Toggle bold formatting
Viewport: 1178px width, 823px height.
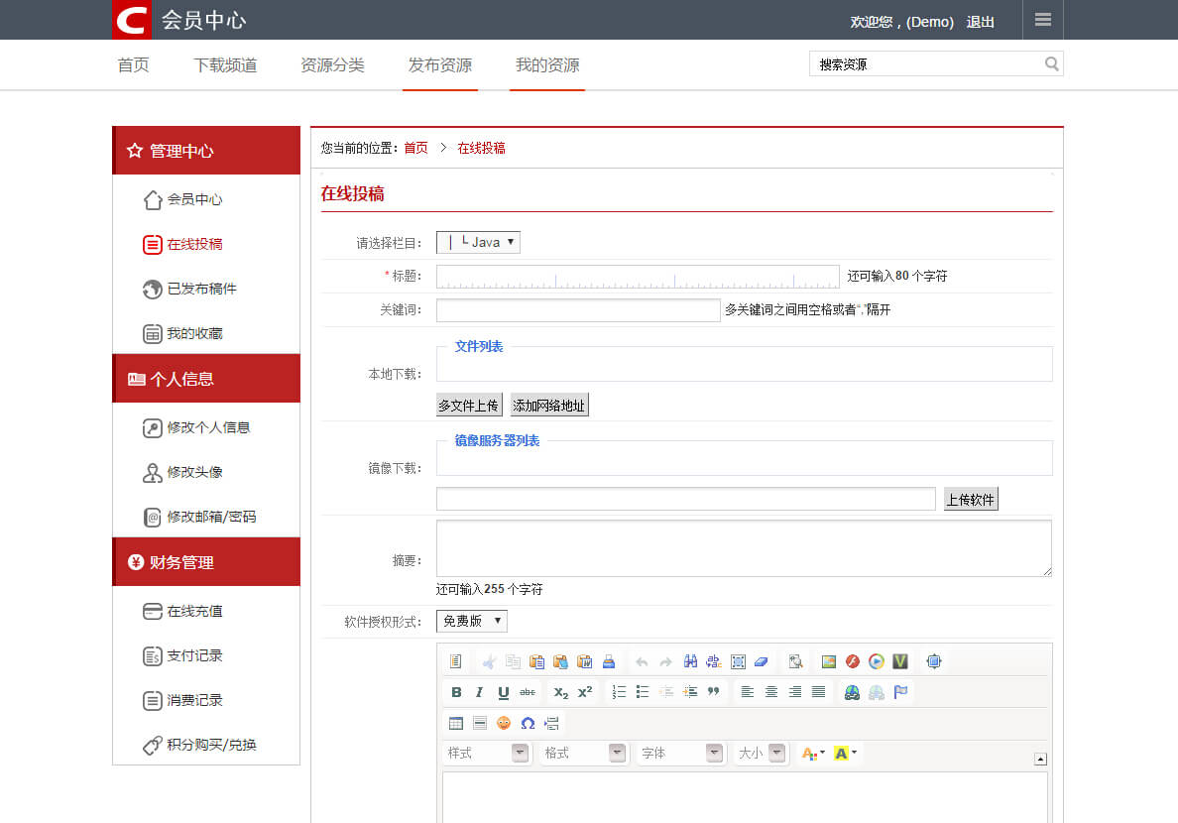(456, 692)
